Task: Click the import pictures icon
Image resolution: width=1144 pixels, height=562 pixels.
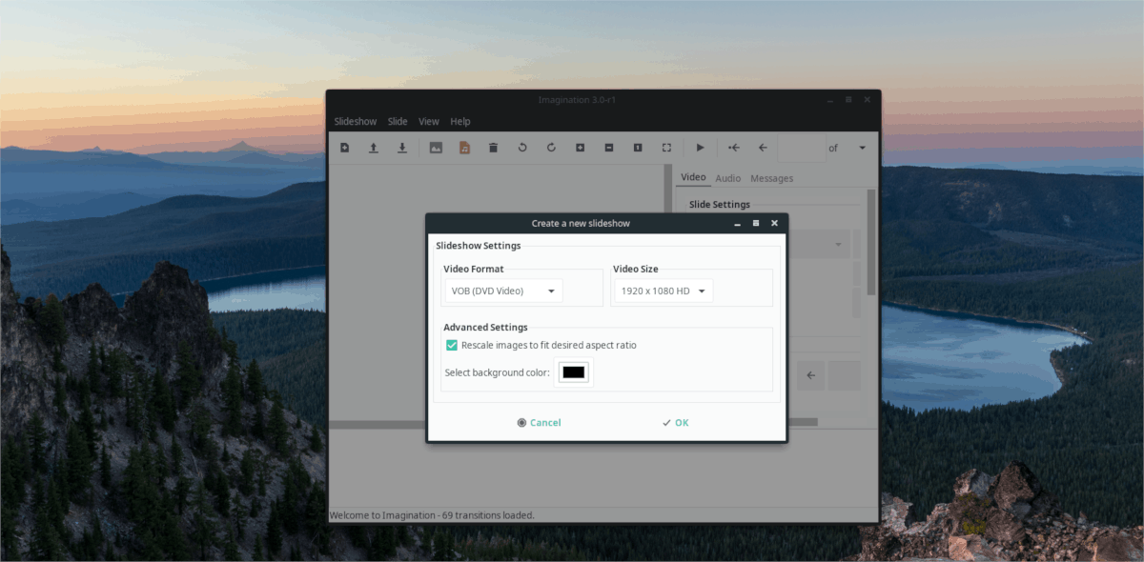Action: tap(436, 148)
